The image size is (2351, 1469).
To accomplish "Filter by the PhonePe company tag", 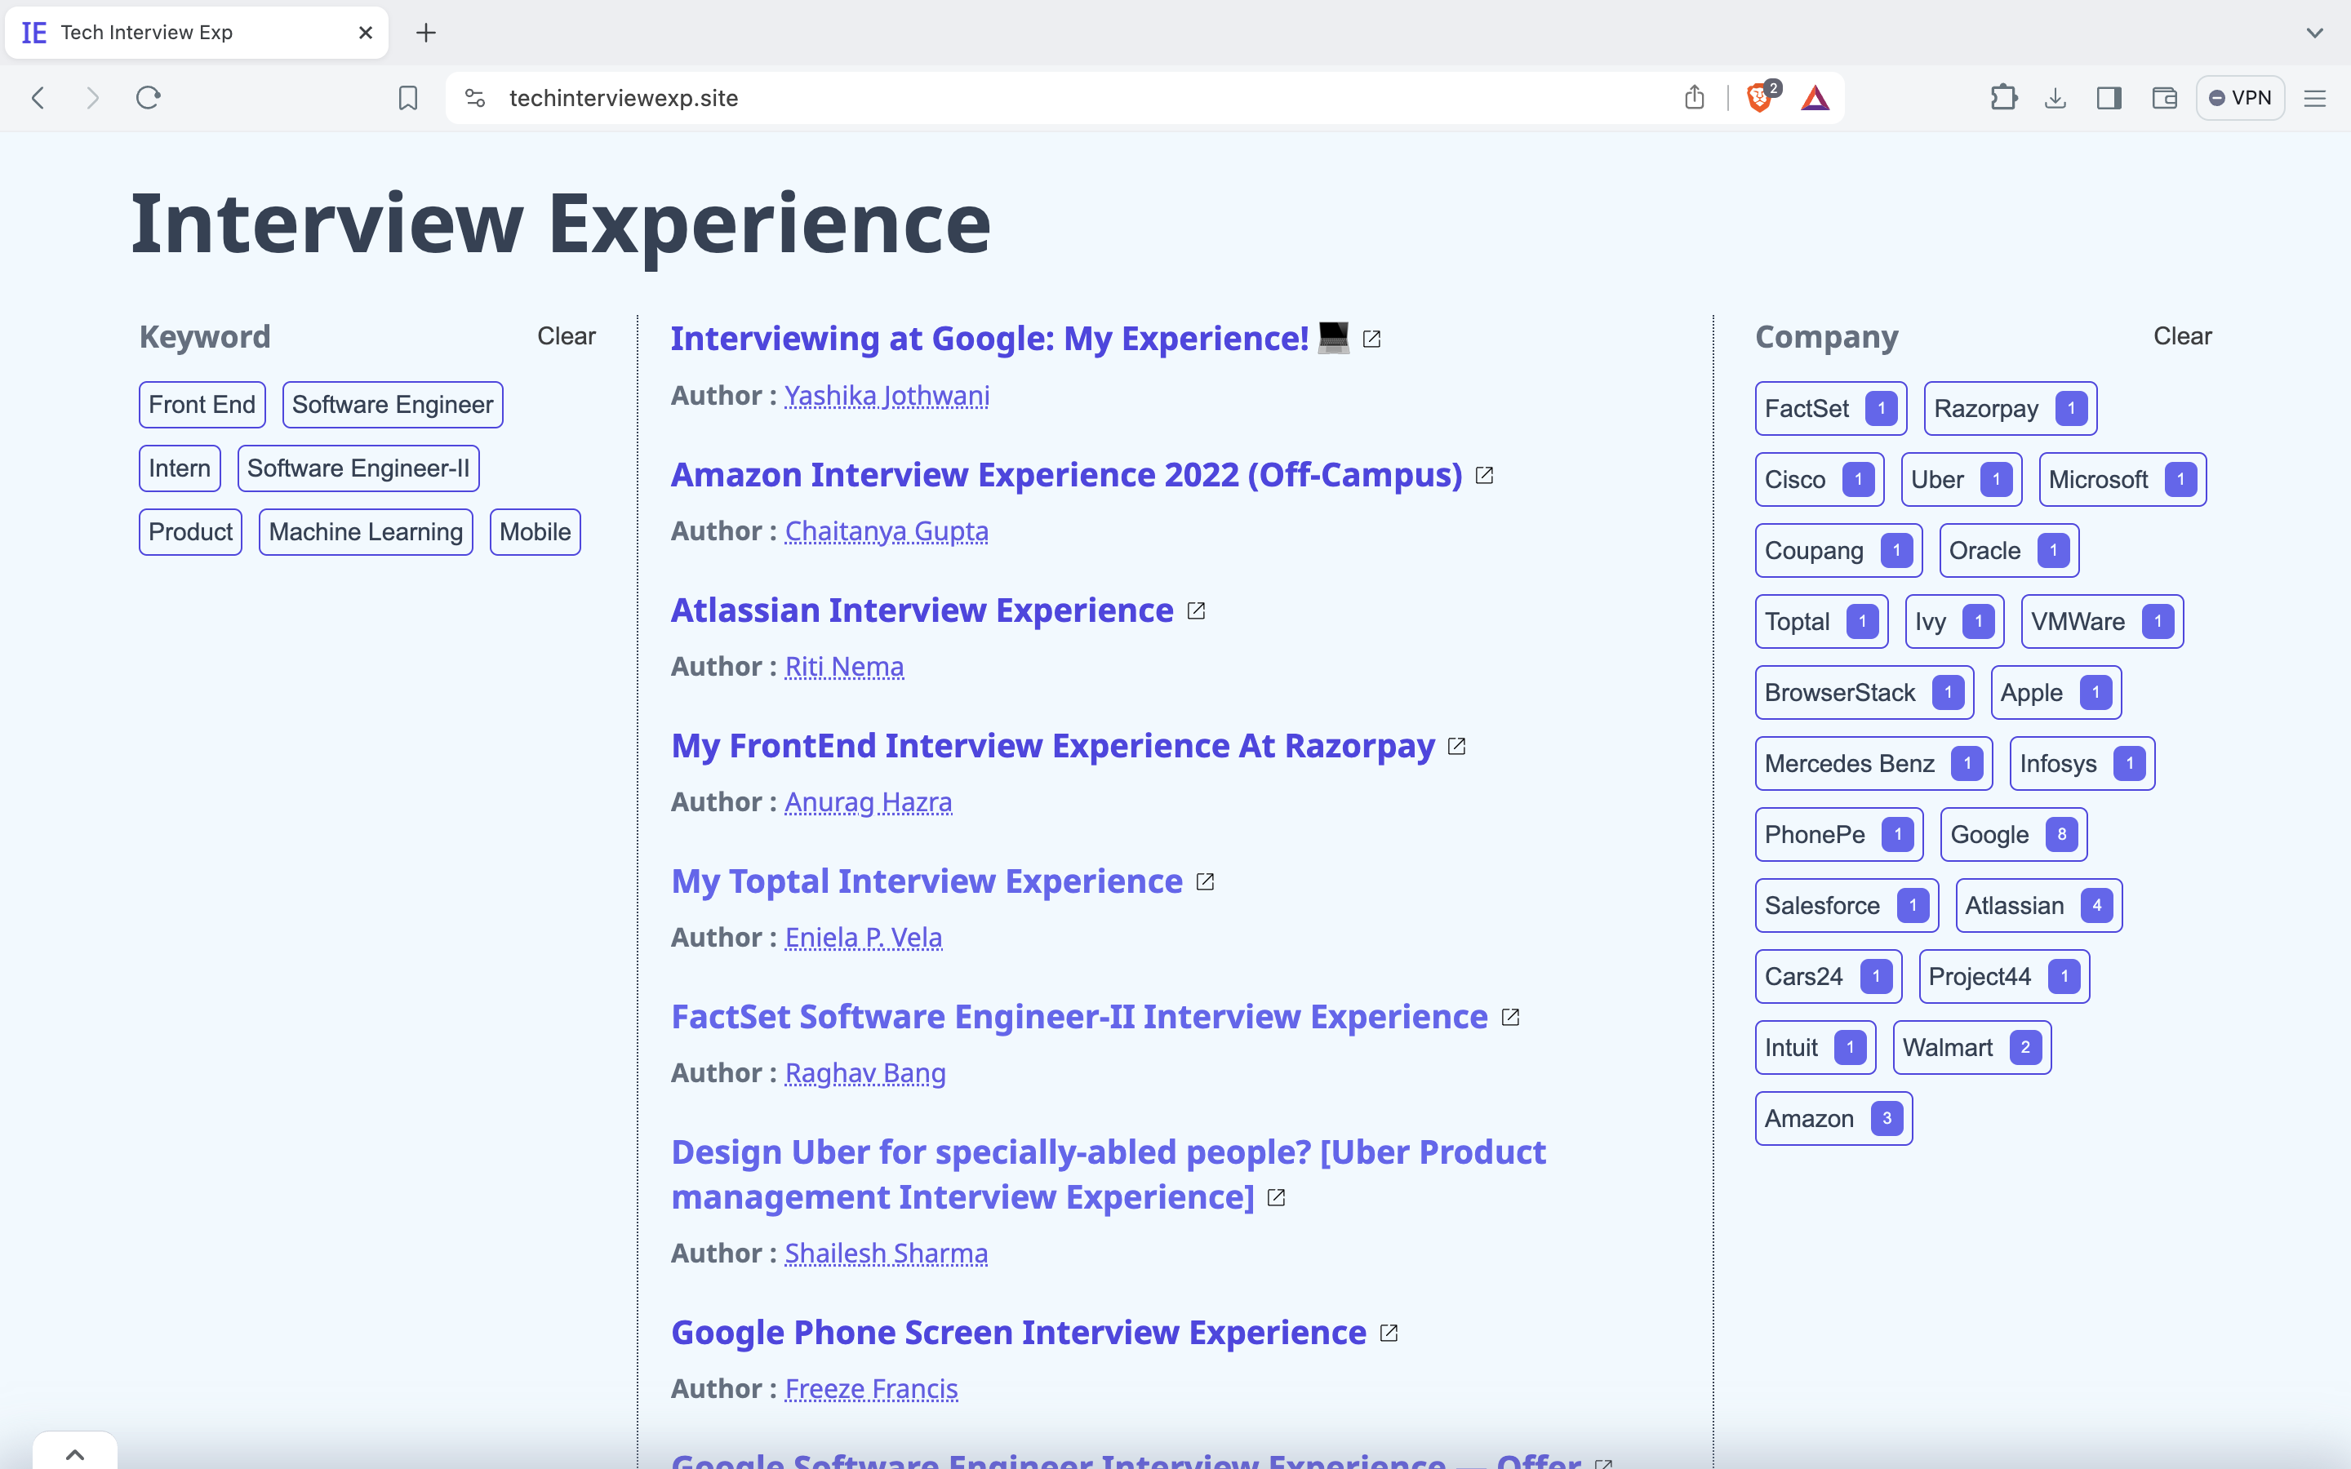I will (1838, 835).
